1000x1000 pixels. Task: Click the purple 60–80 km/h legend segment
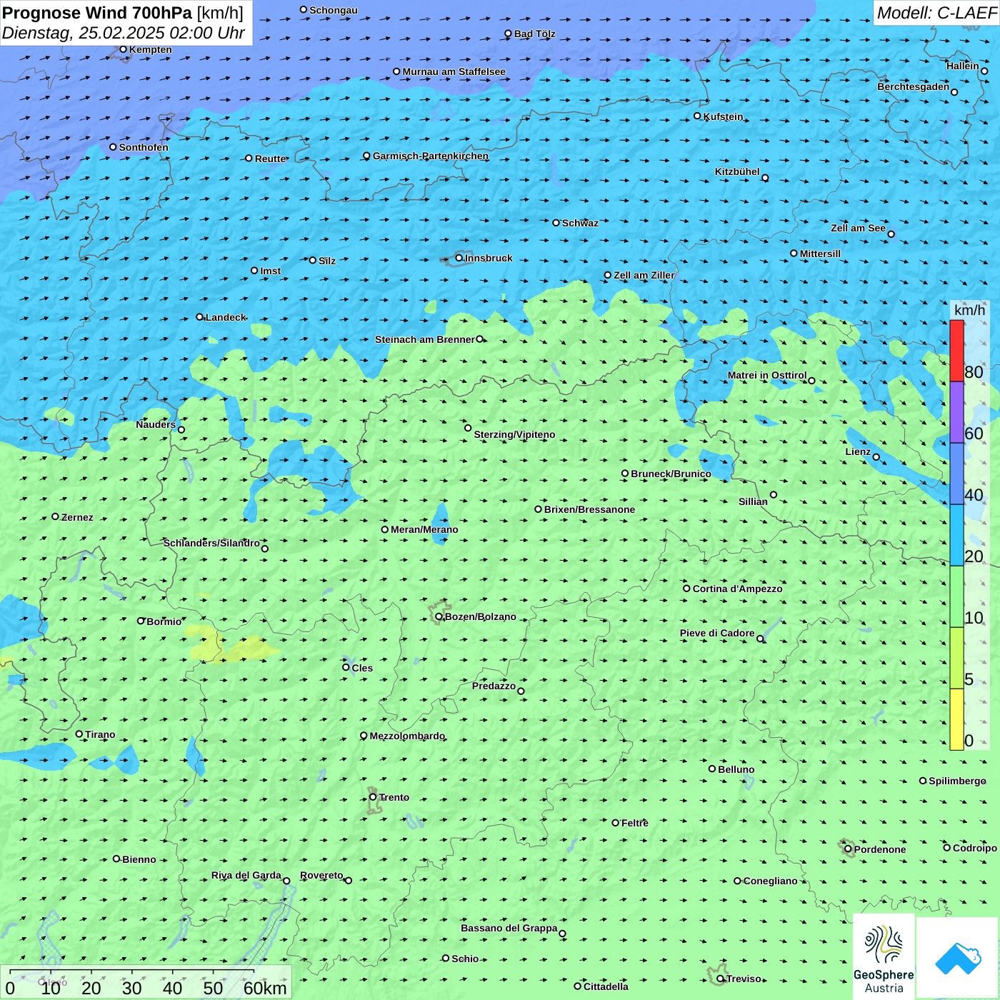tap(956, 412)
